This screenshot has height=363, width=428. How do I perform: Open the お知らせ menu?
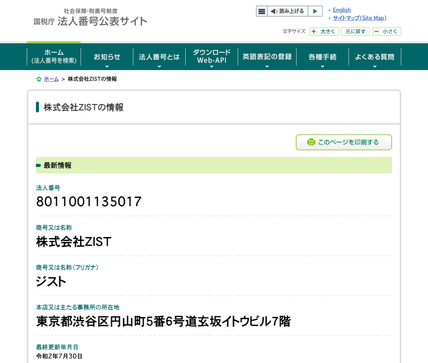coord(107,57)
